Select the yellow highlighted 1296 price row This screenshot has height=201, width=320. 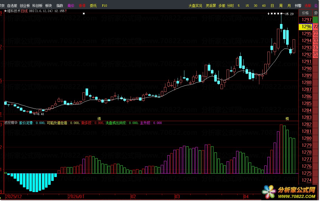(305, 27)
